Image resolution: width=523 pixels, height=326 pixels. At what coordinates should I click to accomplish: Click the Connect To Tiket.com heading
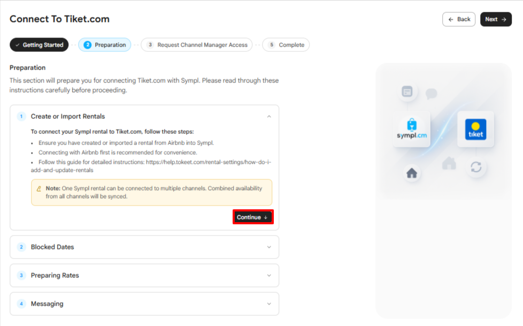coord(59,19)
